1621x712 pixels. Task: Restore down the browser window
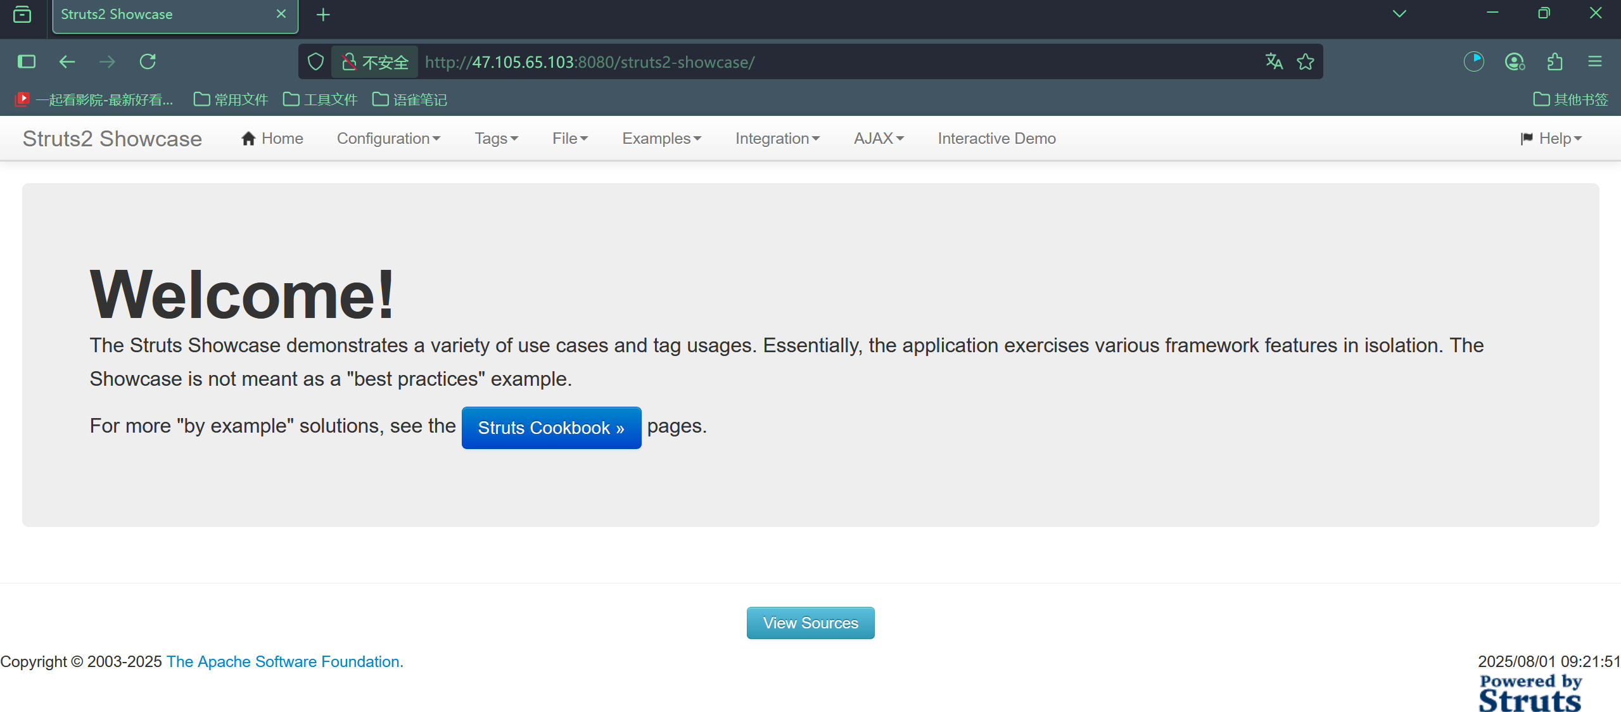coord(1544,13)
